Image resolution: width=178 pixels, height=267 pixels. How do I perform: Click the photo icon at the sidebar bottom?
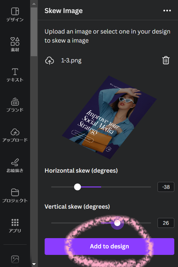15,260
